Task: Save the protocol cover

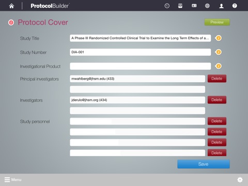Action: [x=204, y=164]
